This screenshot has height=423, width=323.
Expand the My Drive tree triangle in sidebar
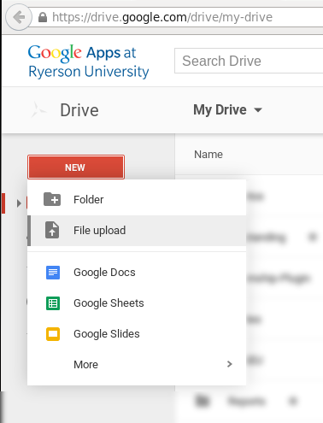[19, 203]
